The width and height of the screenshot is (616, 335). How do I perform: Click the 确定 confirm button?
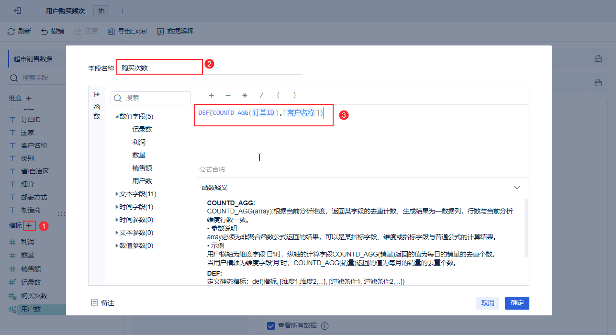pos(517,303)
